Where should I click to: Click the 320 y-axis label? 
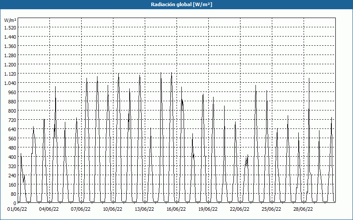pos(13,166)
